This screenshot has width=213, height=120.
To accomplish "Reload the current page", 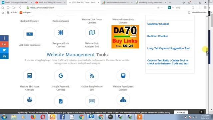I will pyautogui.click(x=8, y=8).
